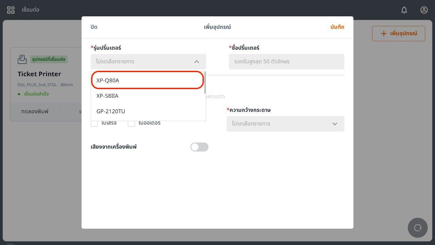Collapse the รุ่นปริ้นเตอร์ dropdown
This screenshot has width=435, height=245.
[196, 62]
